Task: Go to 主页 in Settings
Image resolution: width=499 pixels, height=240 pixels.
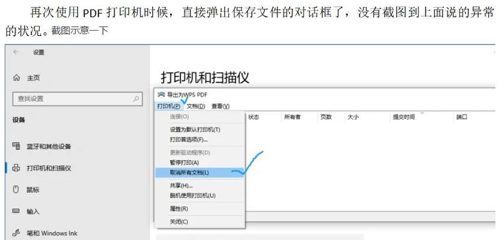Action: [x=34, y=78]
